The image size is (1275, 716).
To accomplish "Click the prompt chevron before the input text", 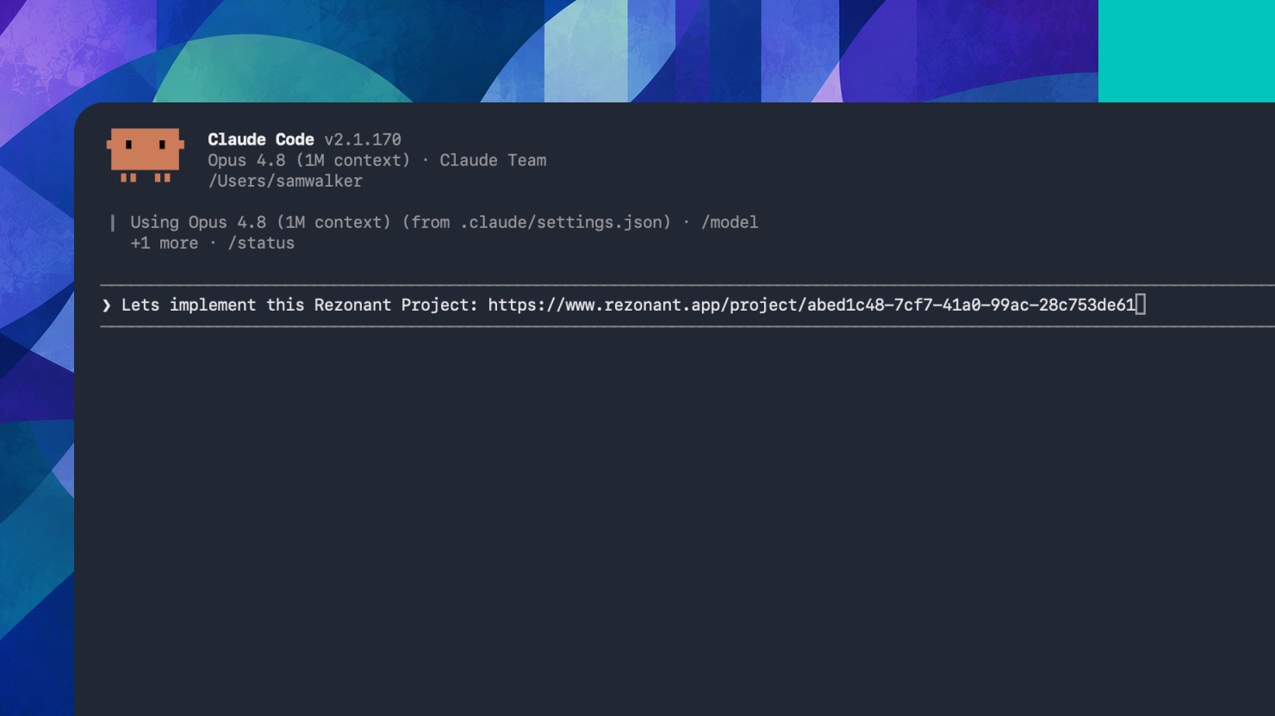I will tap(106, 306).
